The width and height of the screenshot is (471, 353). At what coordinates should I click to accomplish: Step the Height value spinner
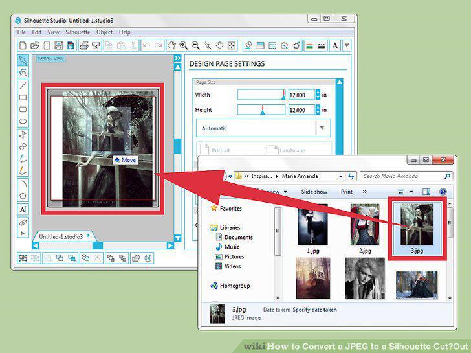click(318, 110)
